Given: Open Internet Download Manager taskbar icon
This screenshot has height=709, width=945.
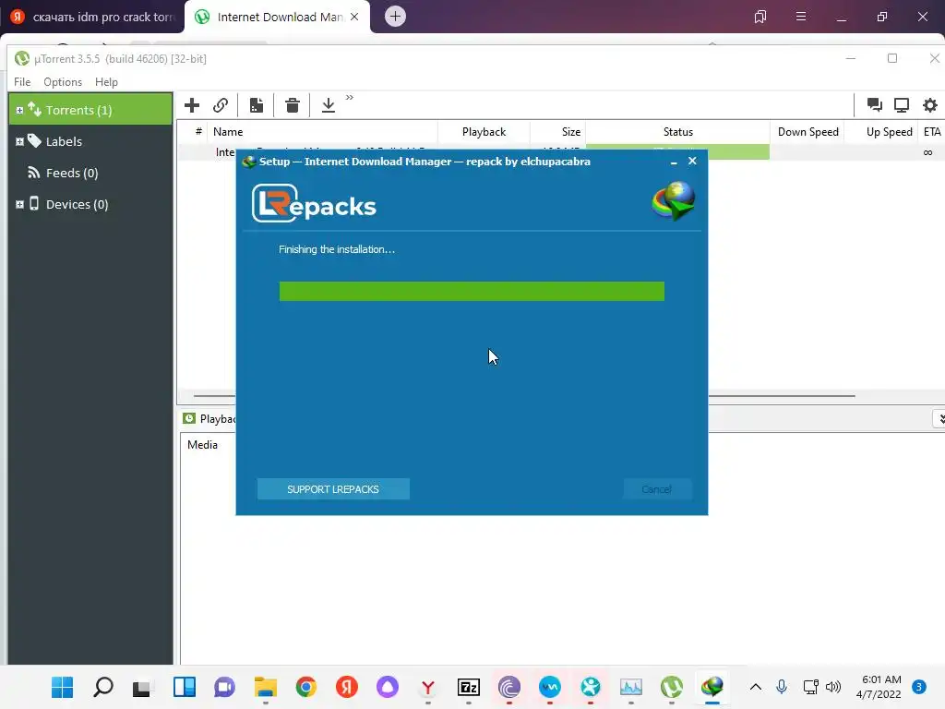Looking at the screenshot, I should click(x=712, y=687).
